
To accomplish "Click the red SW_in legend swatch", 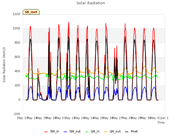I will point(46,132).
